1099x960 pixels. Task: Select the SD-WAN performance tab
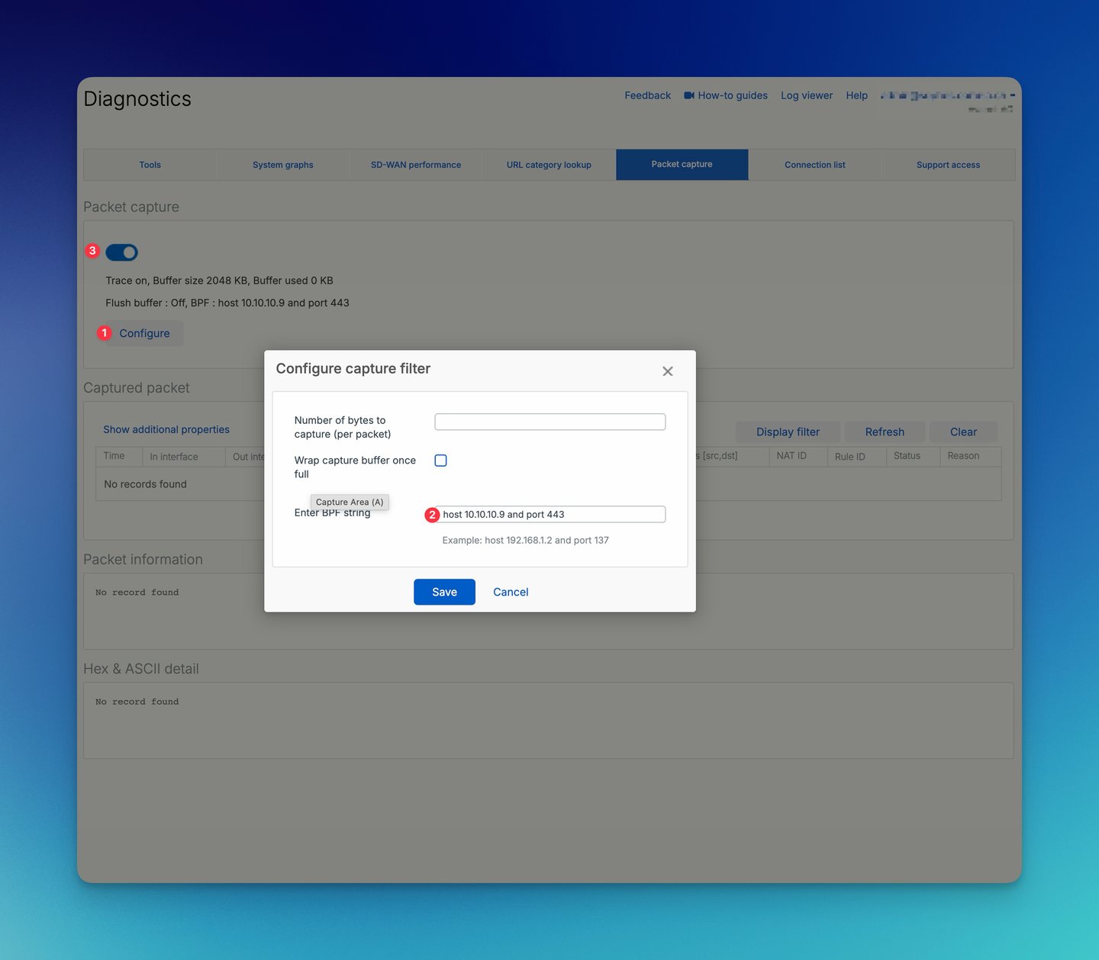pos(416,165)
